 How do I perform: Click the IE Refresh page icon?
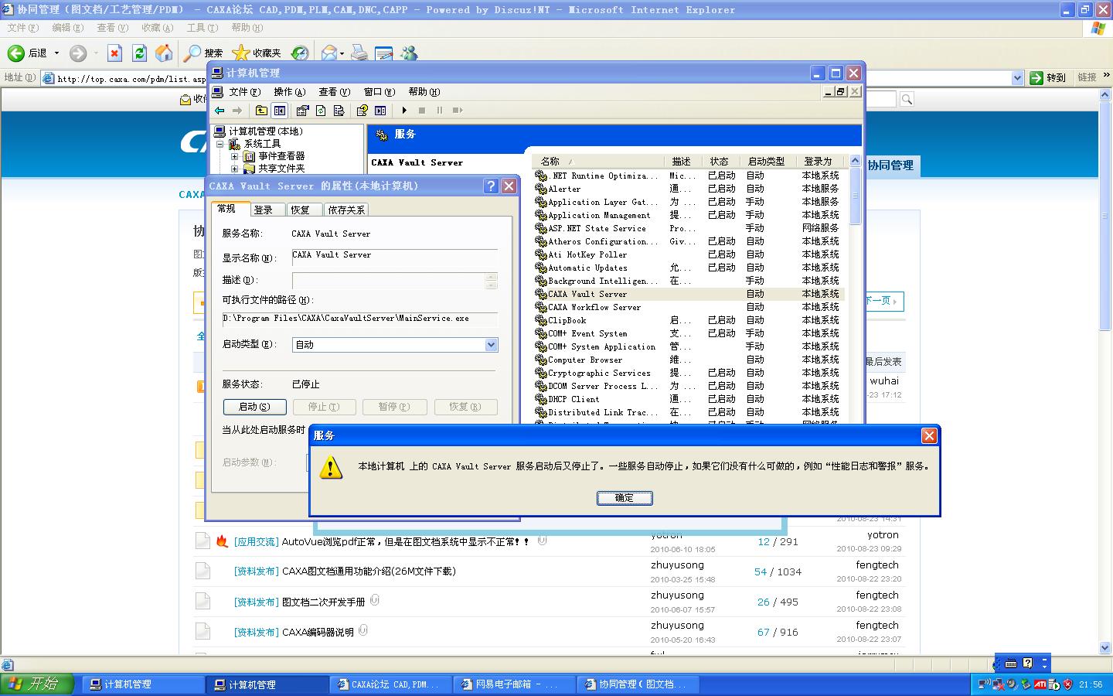pyautogui.click(x=139, y=53)
